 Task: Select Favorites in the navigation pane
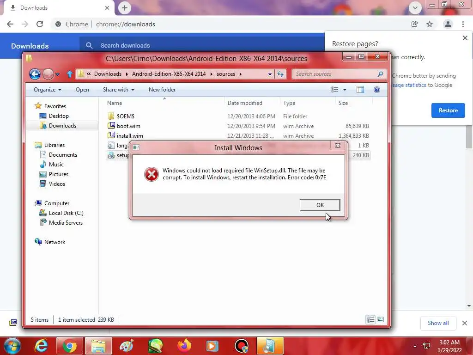[x=55, y=106]
